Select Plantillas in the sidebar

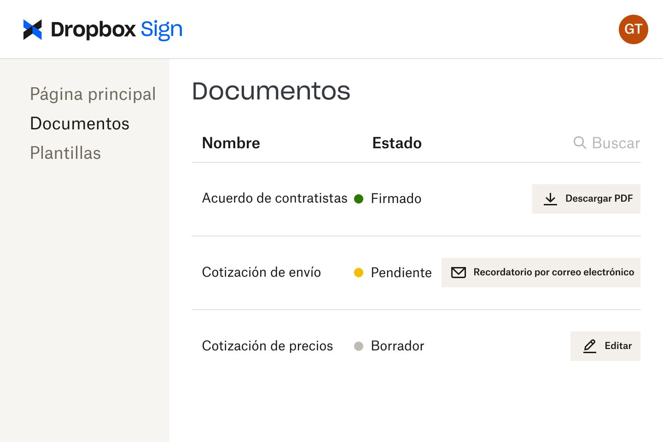(x=65, y=153)
